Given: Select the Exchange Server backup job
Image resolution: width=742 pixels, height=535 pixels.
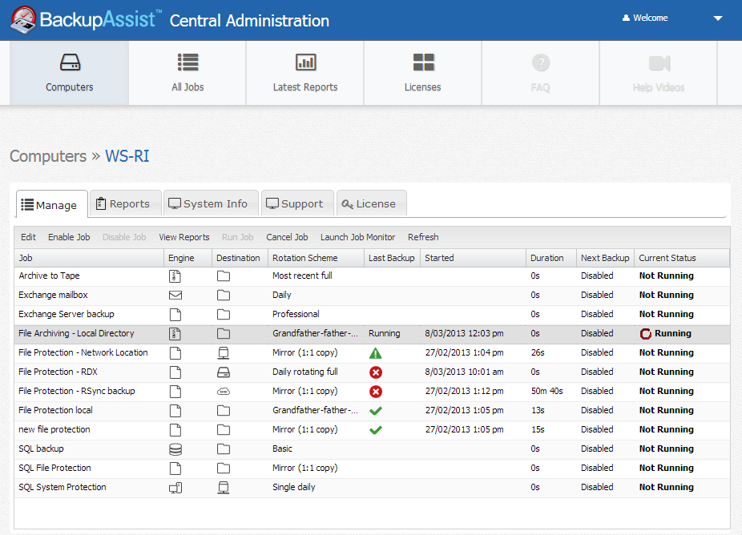Looking at the screenshot, I should (x=372, y=315).
